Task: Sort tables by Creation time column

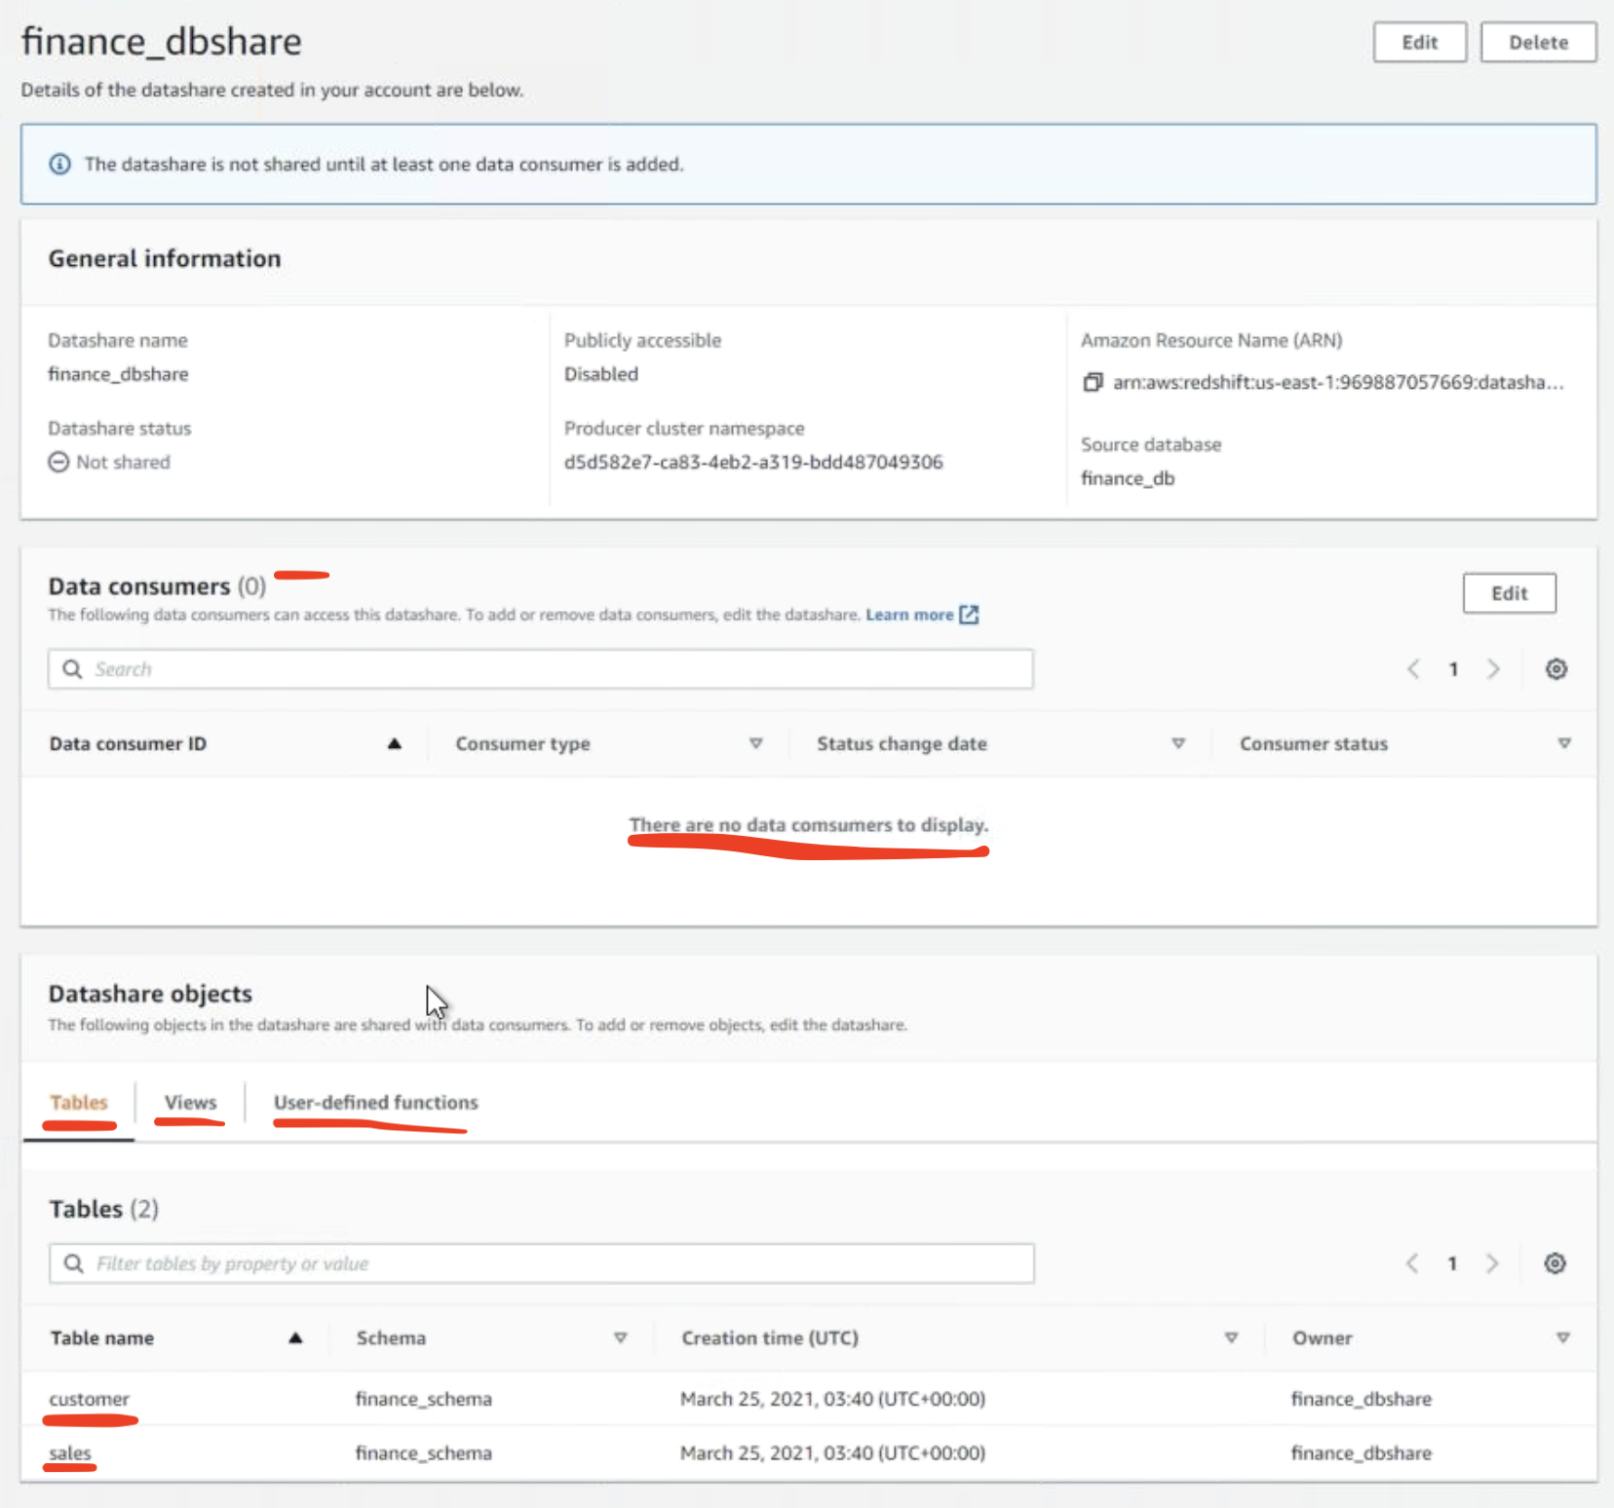Action: 1231,1338
